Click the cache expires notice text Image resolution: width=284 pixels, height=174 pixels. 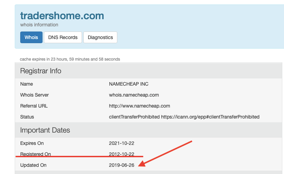coord(70,59)
